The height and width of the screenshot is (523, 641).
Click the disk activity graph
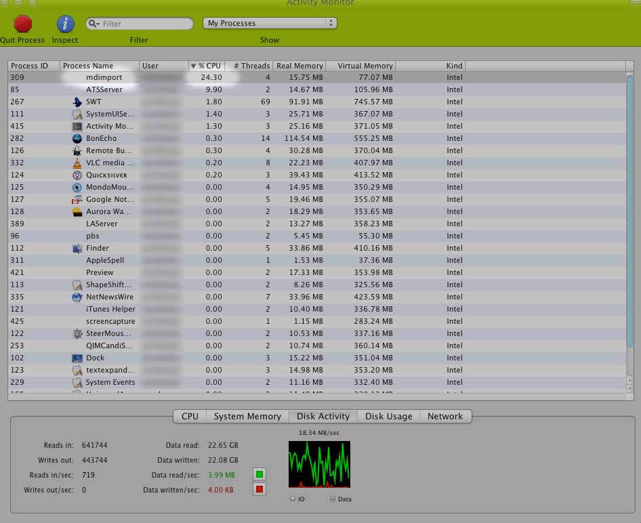(319, 465)
